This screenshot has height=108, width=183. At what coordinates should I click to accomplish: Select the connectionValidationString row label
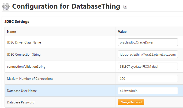[25, 66]
